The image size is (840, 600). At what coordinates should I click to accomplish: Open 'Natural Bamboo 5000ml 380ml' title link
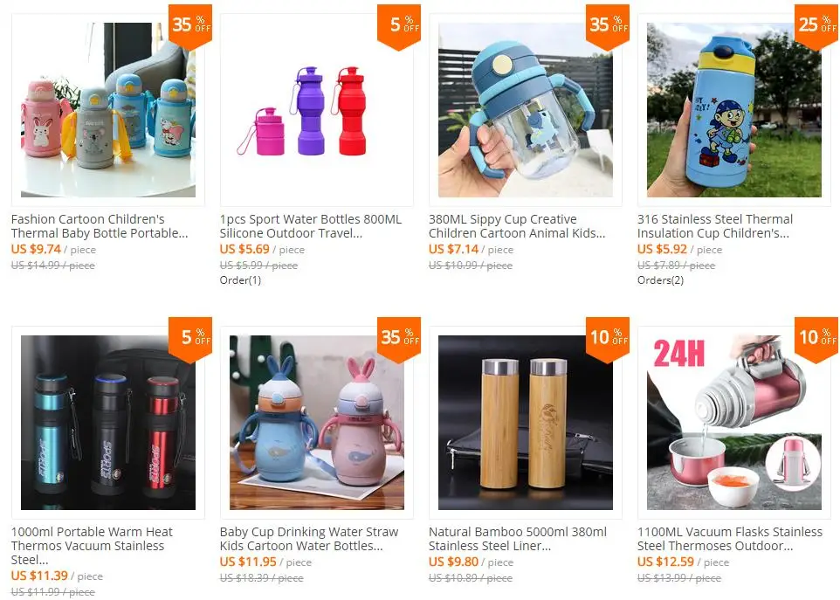[x=518, y=539]
